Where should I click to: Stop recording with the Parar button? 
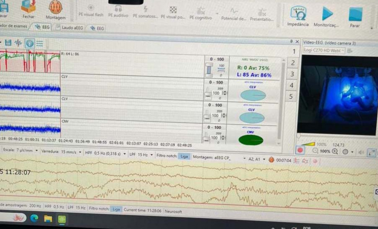click(355, 17)
